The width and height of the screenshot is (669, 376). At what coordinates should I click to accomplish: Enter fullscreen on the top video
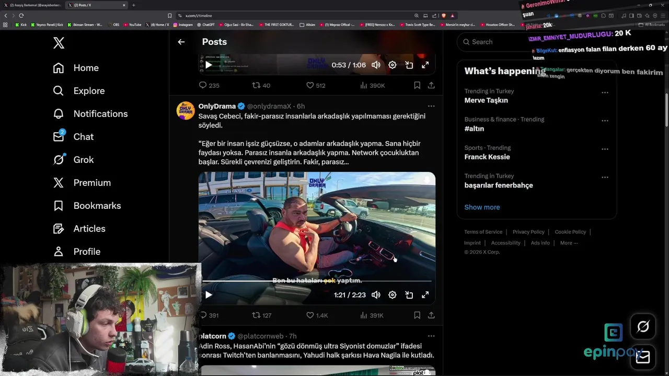pos(425,65)
